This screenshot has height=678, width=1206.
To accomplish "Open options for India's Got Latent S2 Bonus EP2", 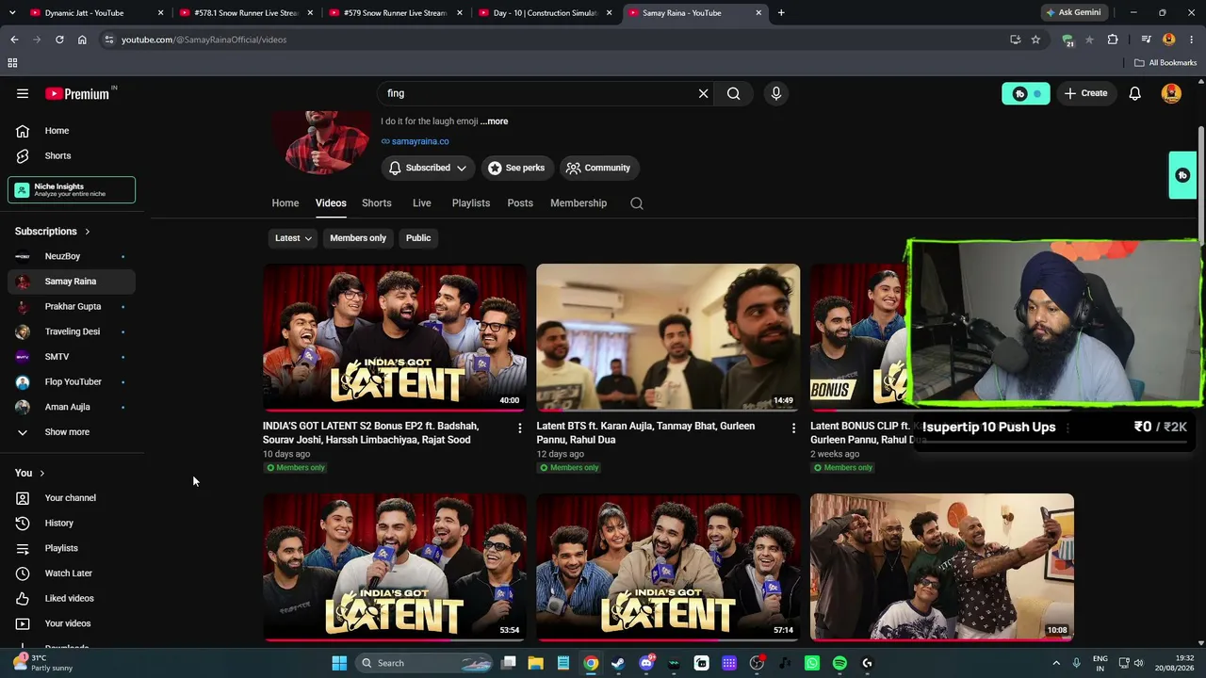I will pos(519,428).
